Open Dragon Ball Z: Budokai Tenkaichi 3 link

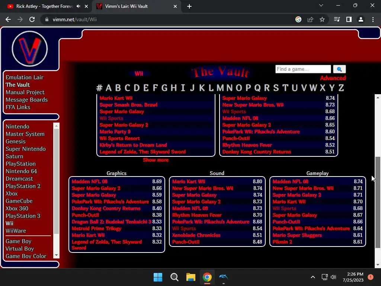click(112, 222)
